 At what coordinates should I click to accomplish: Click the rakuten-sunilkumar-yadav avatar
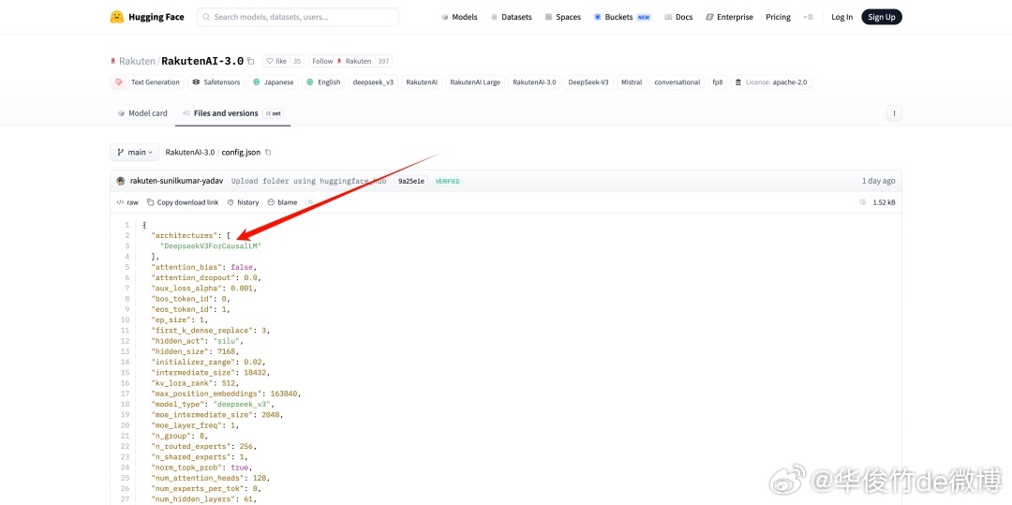tap(121, 181)
